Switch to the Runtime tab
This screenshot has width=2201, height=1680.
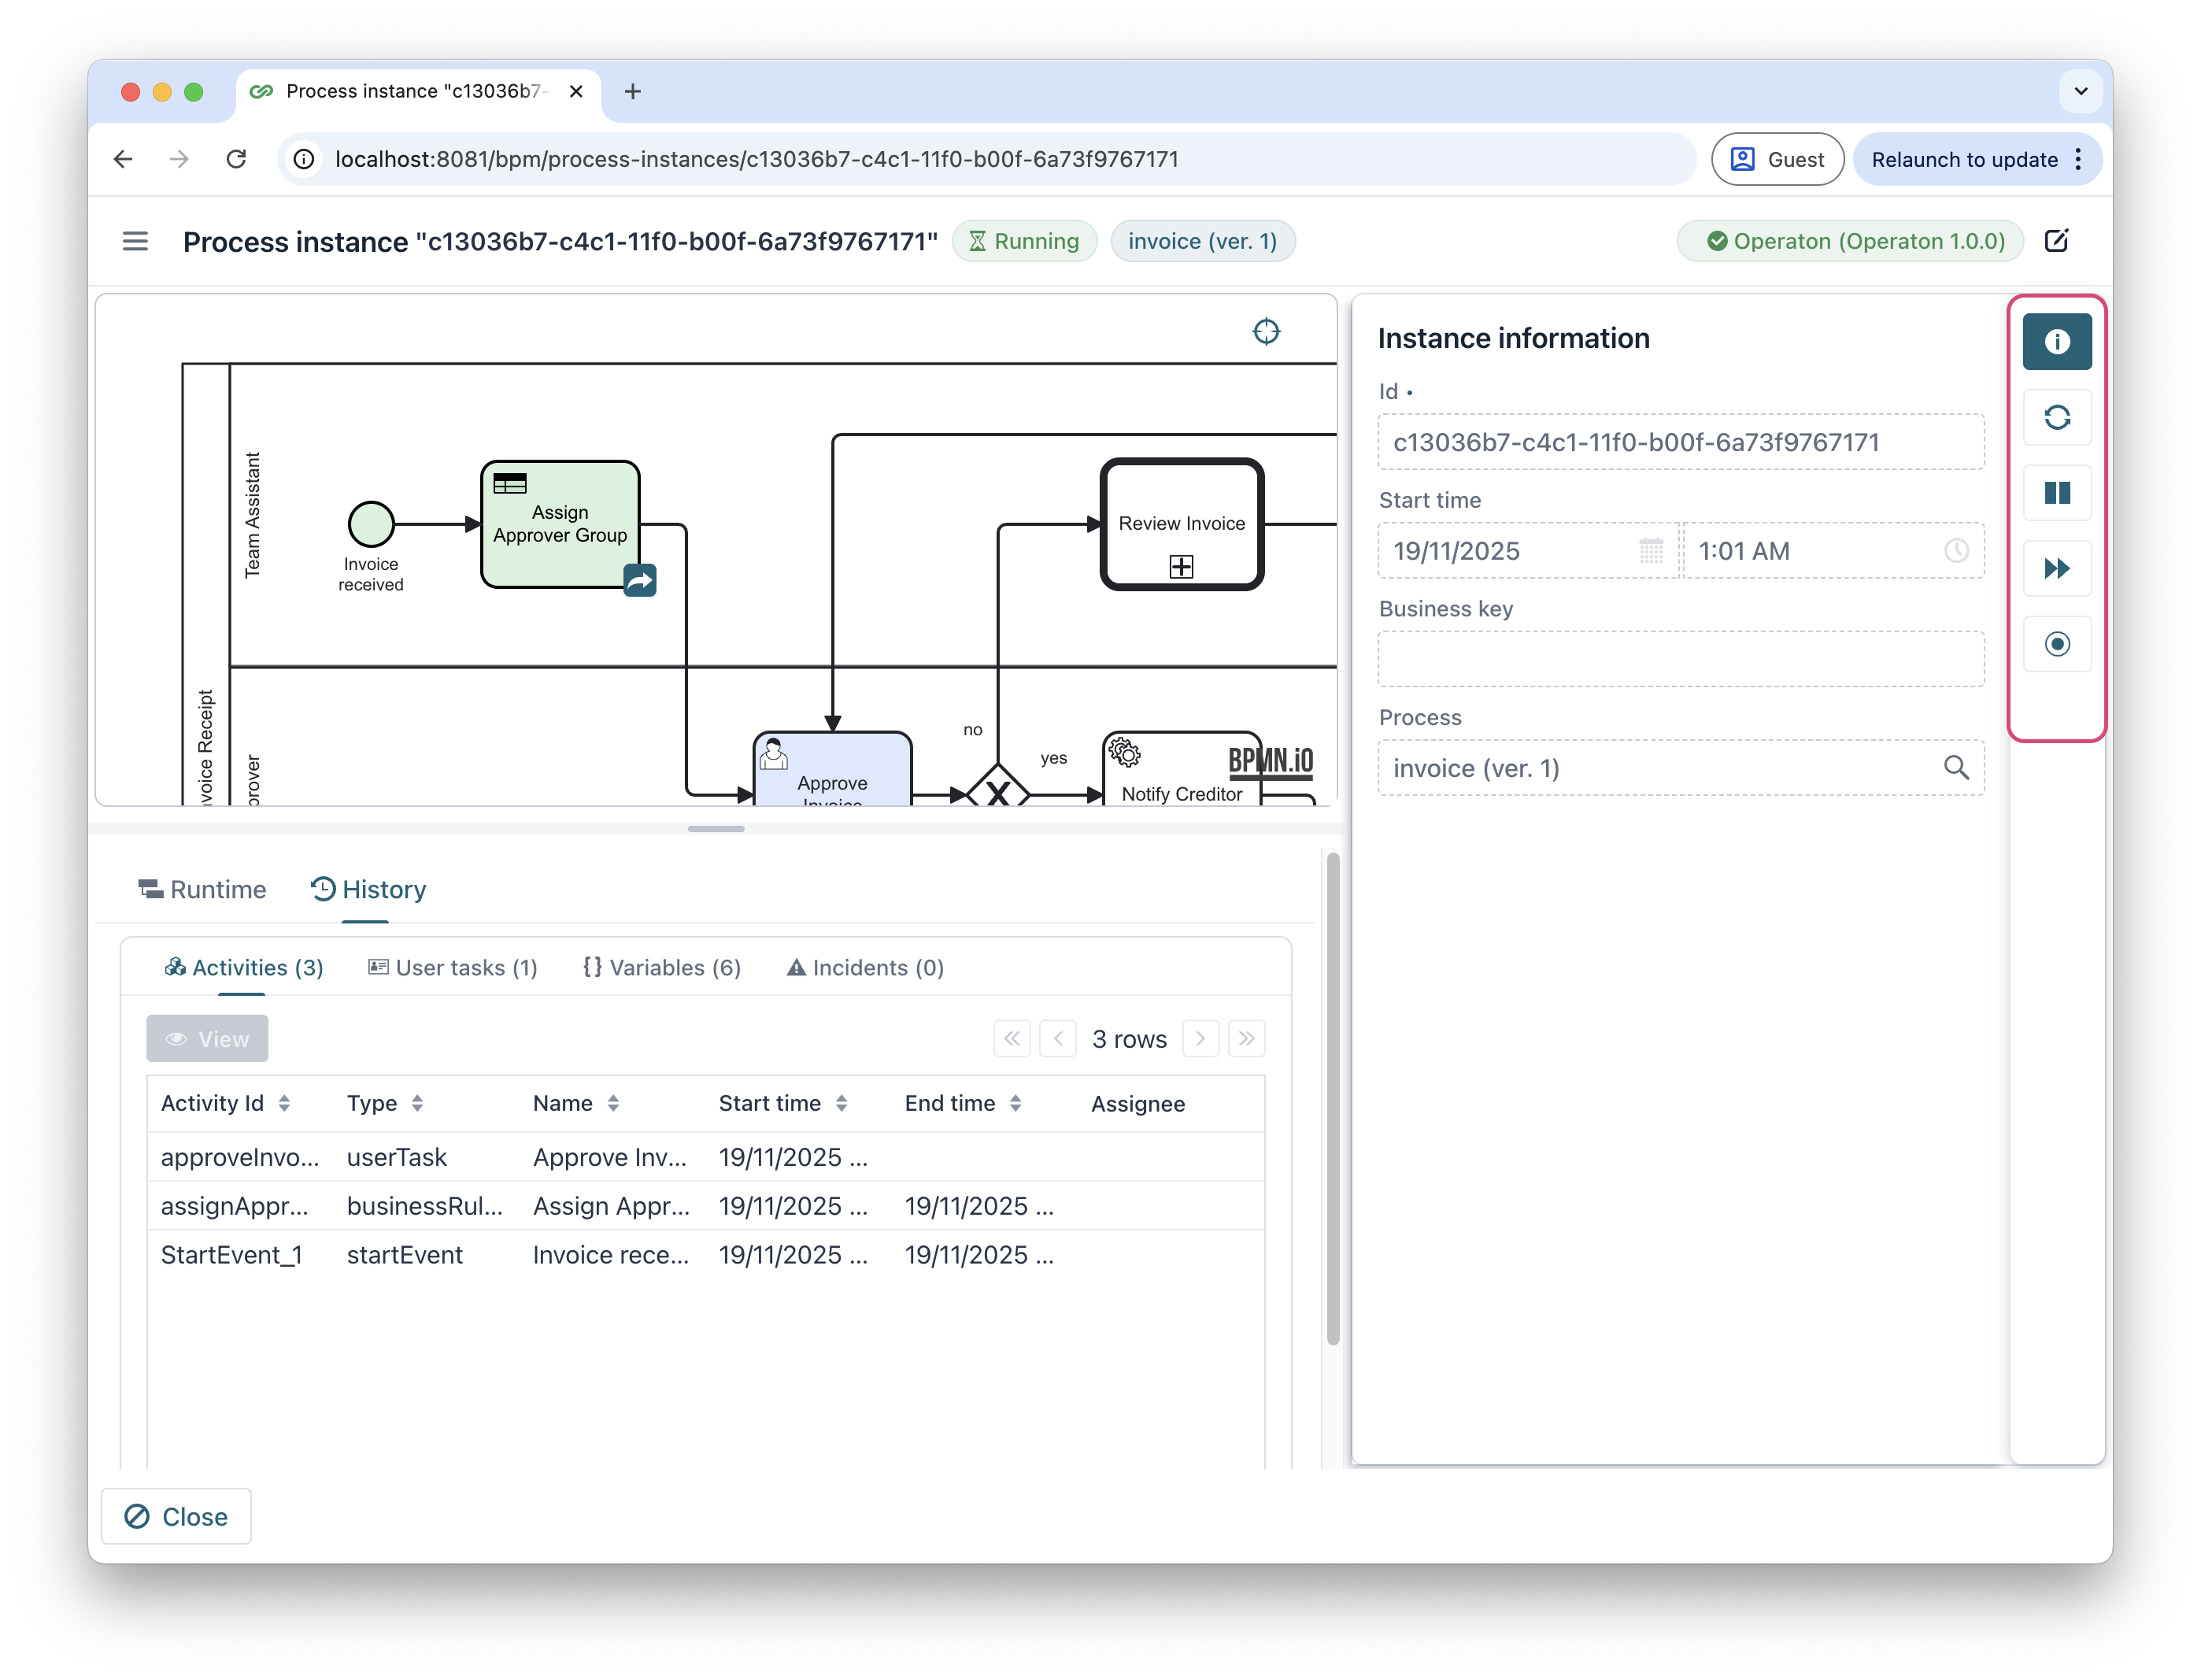coord(202,889)
